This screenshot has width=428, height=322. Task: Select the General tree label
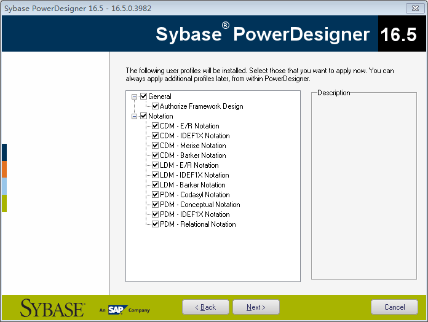click(x=160, y=96)
